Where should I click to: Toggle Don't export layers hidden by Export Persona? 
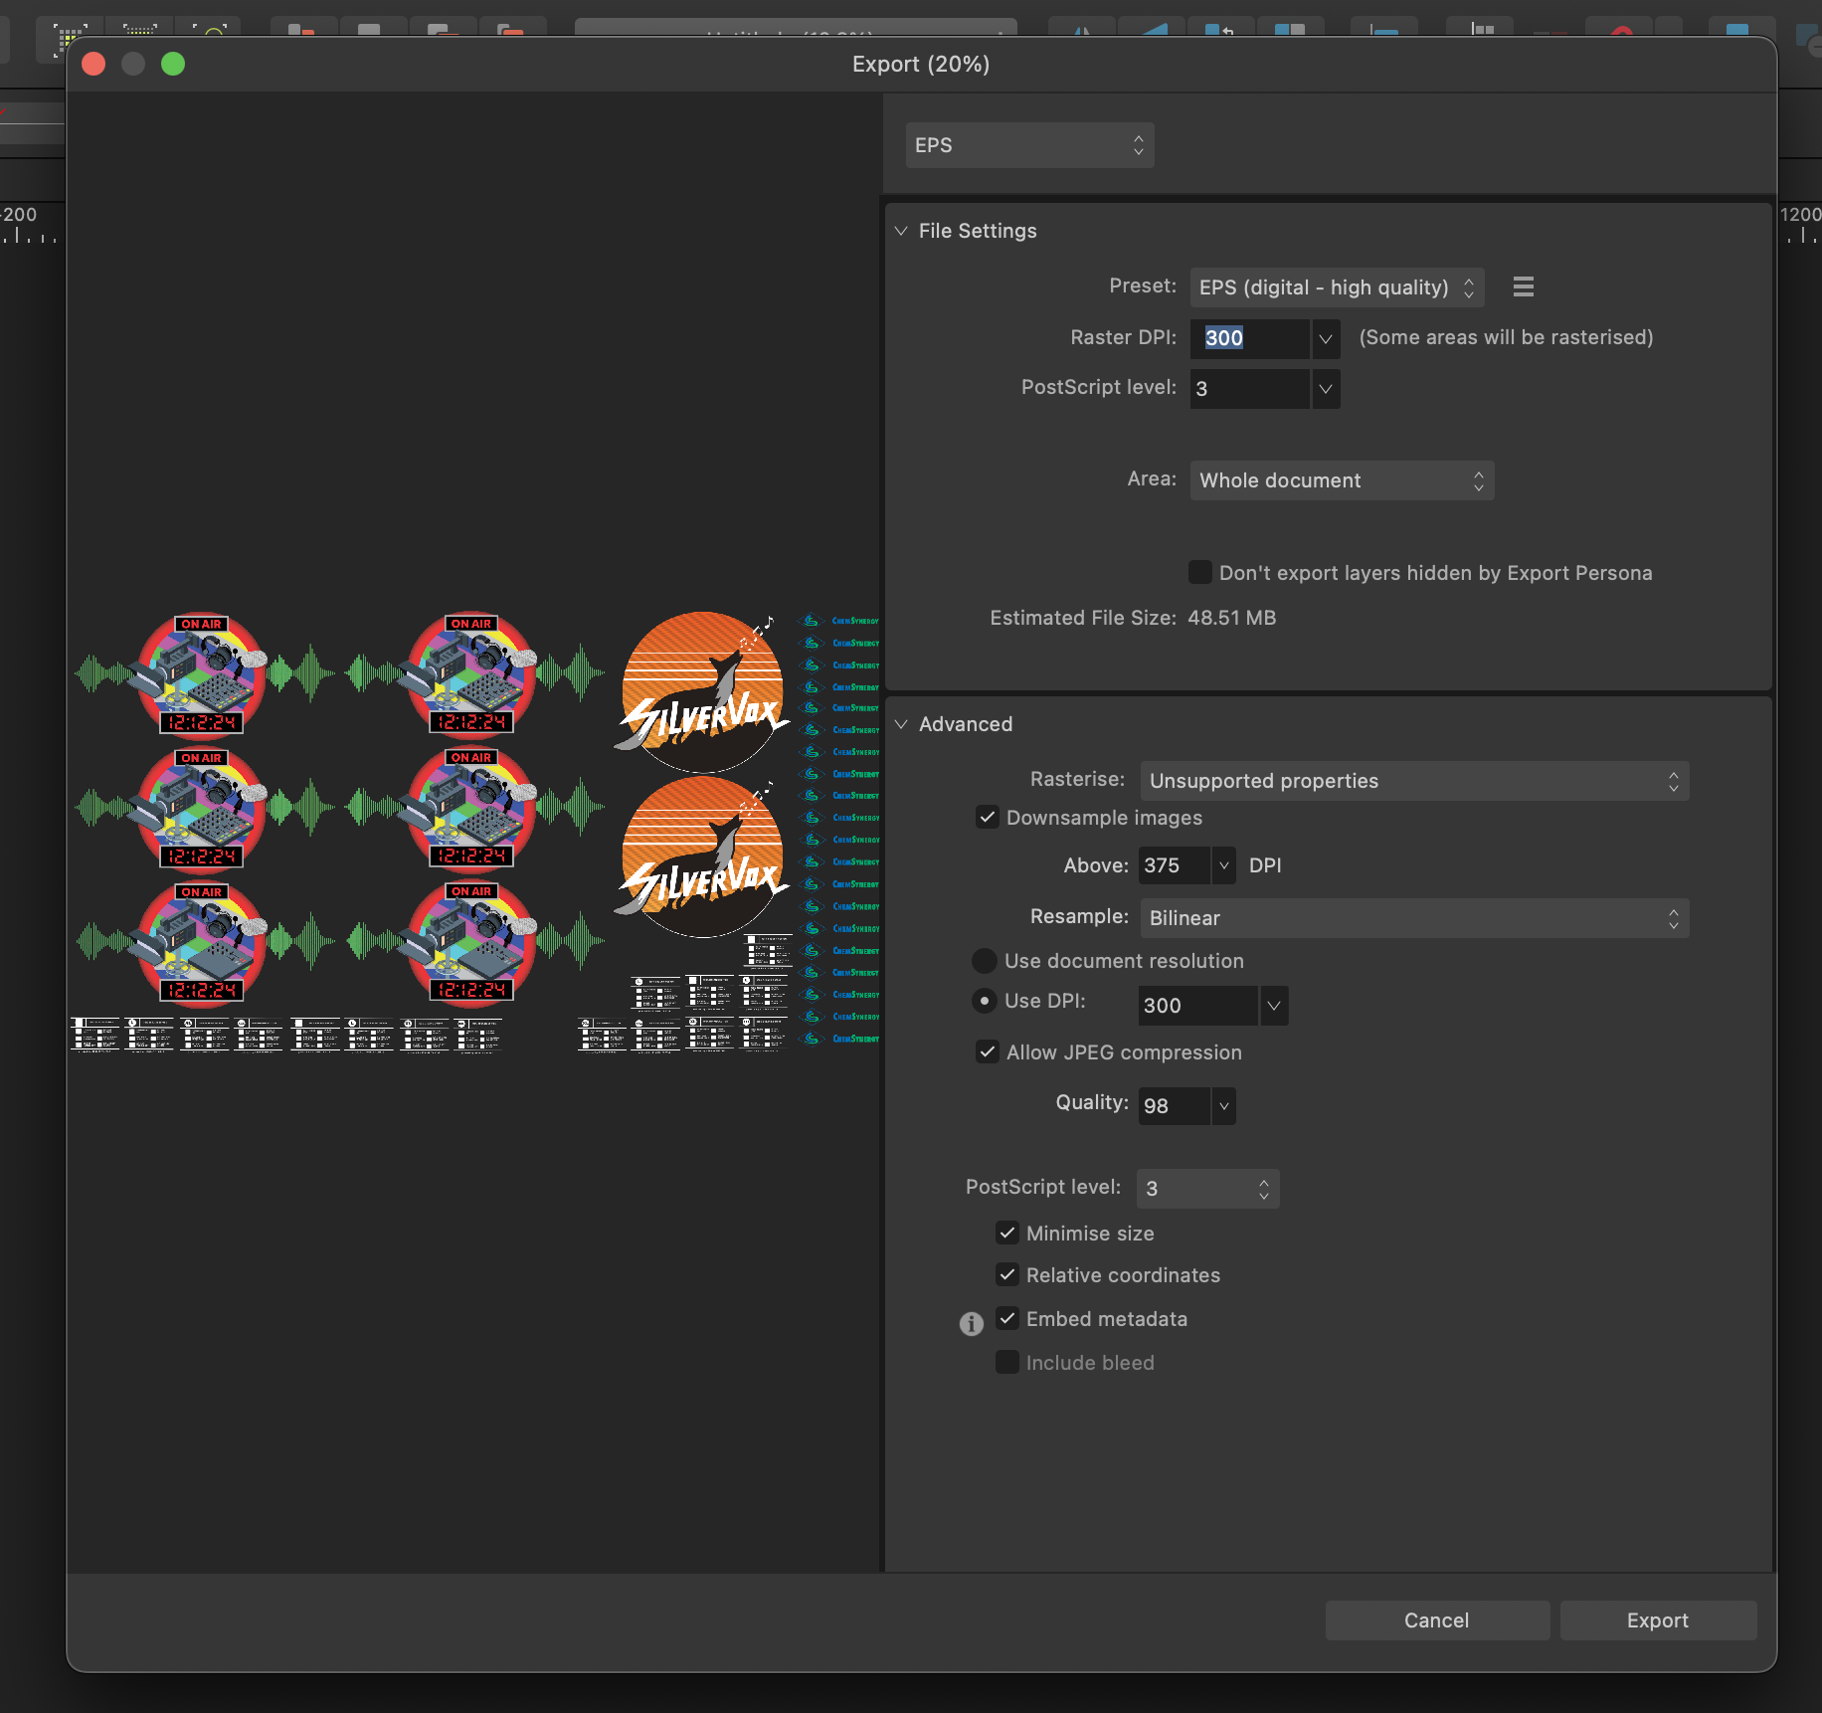coord(1200,572)
